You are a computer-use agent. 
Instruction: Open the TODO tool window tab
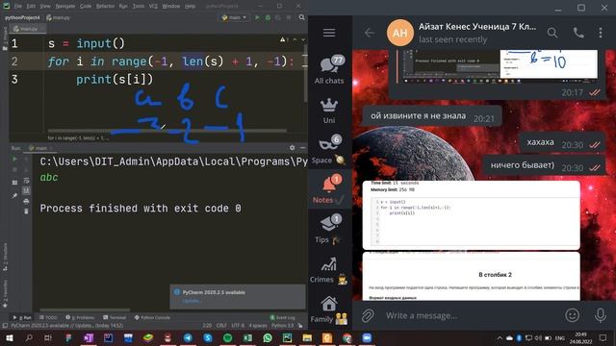tap(49, 317)
